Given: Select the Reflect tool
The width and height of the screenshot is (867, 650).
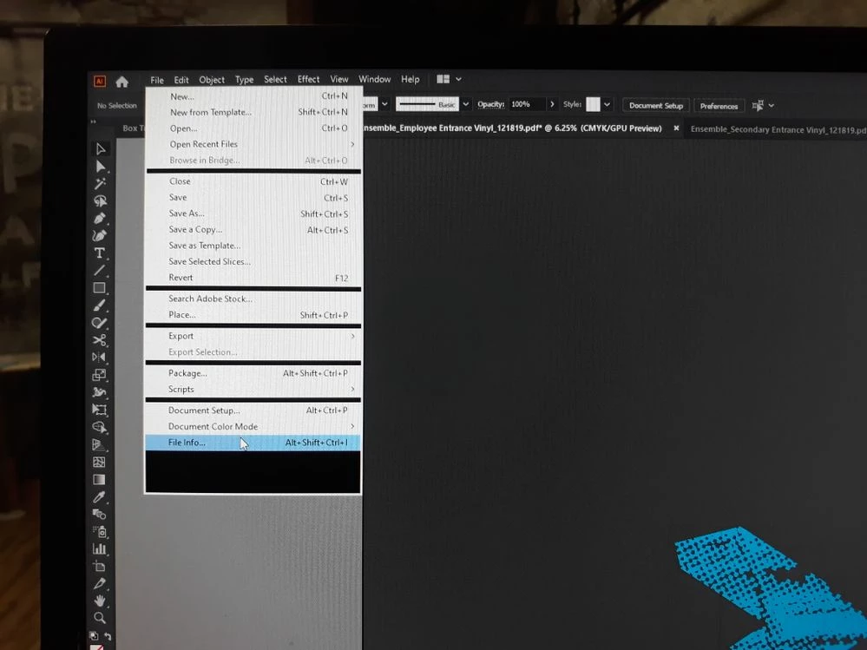Looking at the screenshot, I should [99, 357].
